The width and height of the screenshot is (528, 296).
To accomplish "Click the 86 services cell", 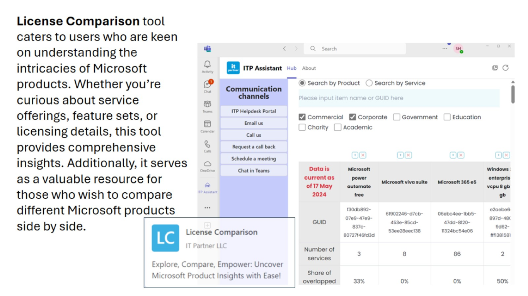I will [457, 254].
